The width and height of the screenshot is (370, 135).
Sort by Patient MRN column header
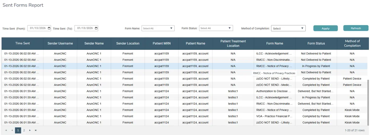[161, 43]
